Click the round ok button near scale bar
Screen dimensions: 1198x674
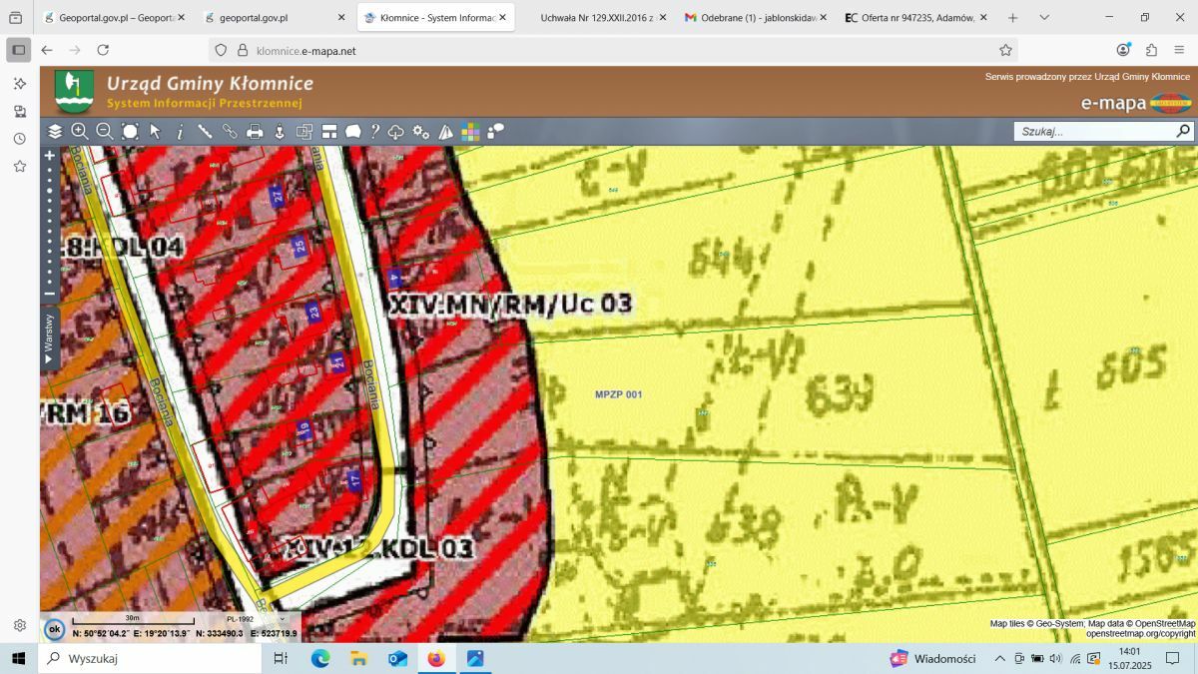click(x=55, y=629)
